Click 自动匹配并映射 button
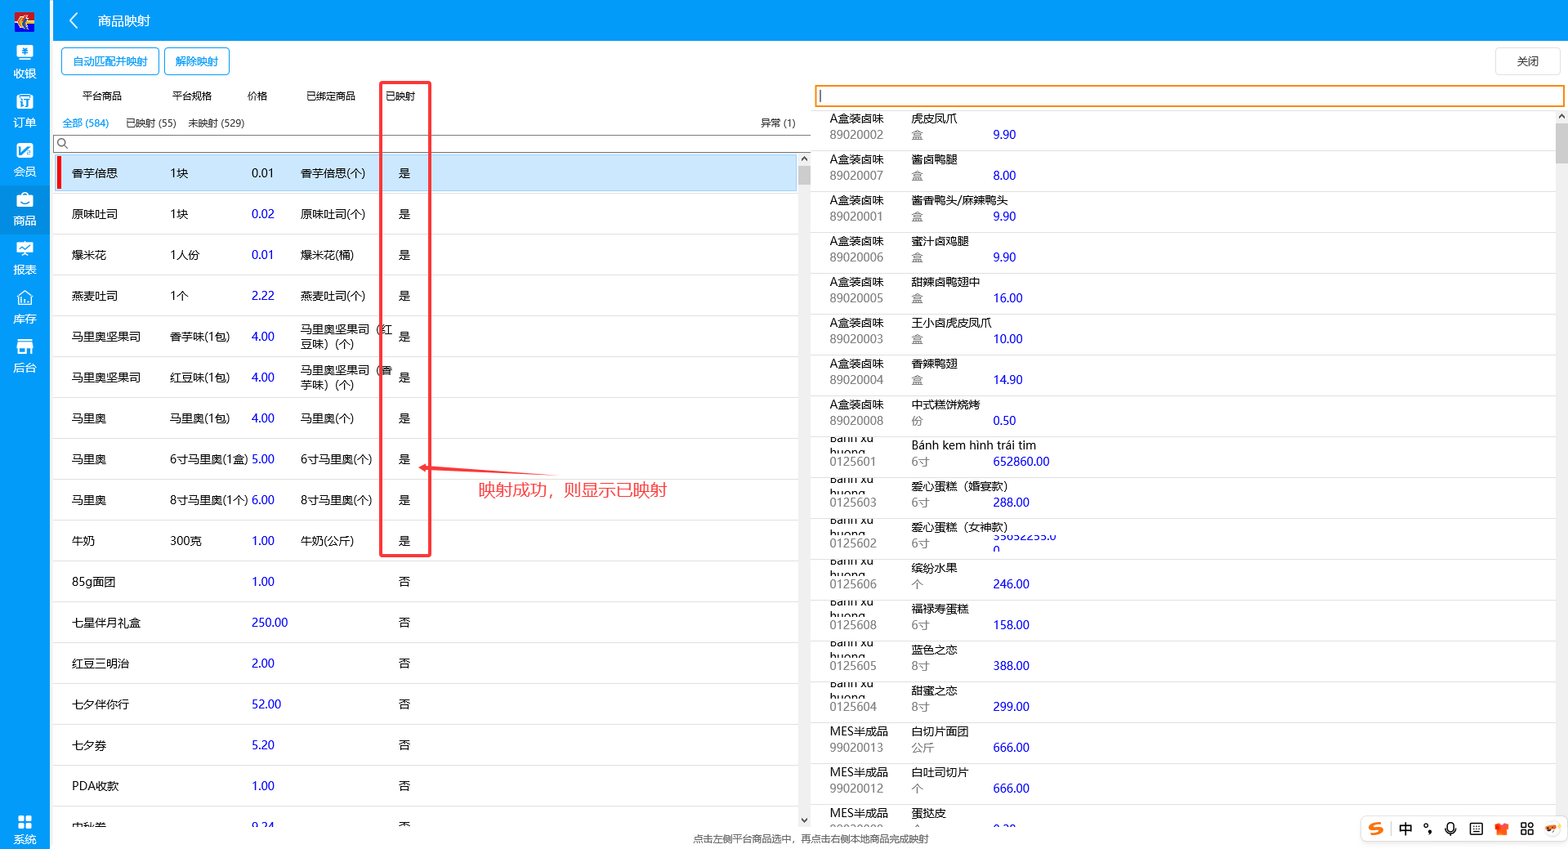The width and height of the screenshot is (1568, 849). click(x=110, y=61)
